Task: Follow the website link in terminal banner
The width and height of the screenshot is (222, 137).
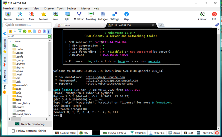Action: point(154,61)
